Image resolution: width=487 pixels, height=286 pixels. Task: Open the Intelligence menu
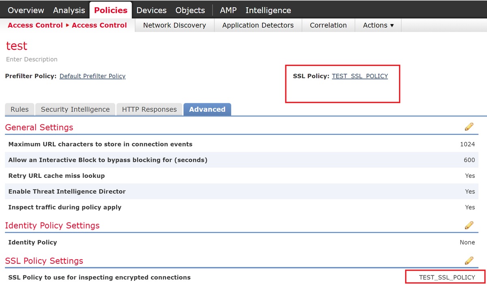click(268, 10)
